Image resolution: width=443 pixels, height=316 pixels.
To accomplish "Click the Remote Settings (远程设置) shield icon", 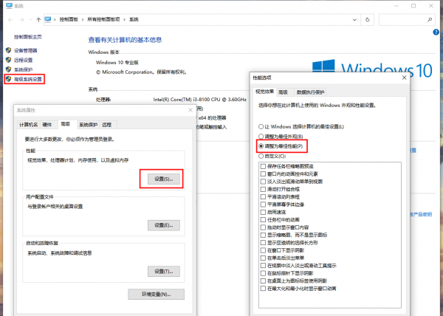I will 8,60.
